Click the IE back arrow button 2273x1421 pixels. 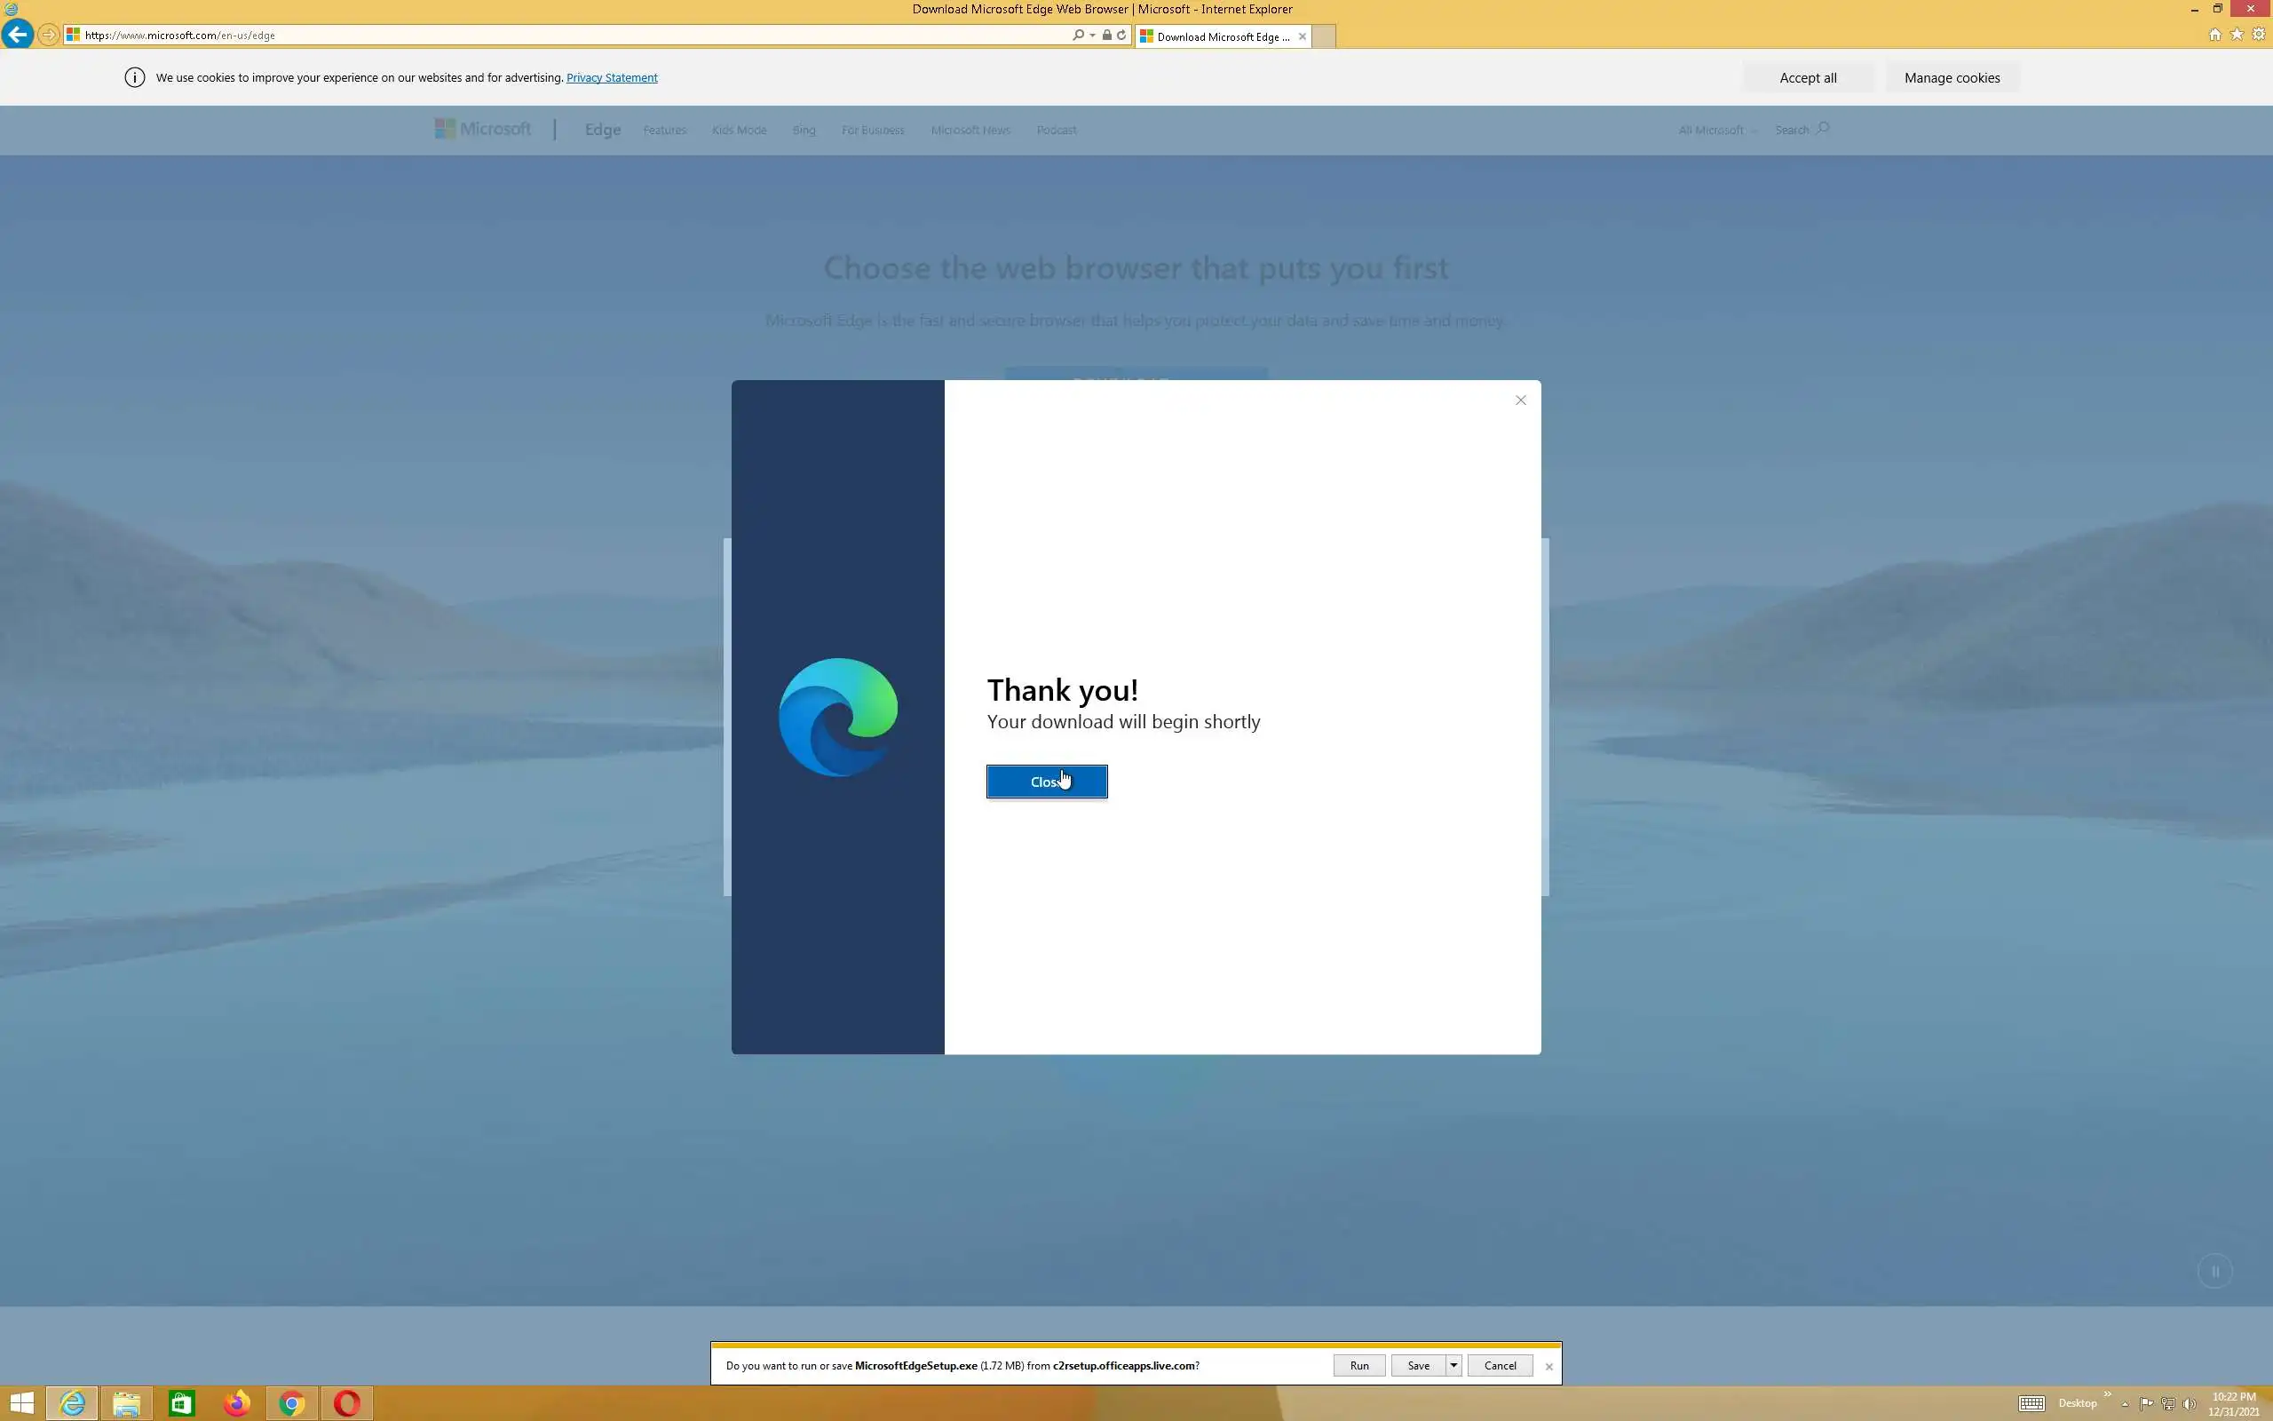pyautogui.click(x=18, y=35)
